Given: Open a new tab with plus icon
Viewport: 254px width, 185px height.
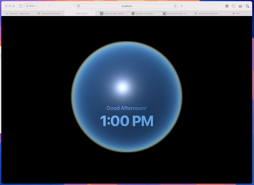Looking at the screenshot, I should pos(181,6).
